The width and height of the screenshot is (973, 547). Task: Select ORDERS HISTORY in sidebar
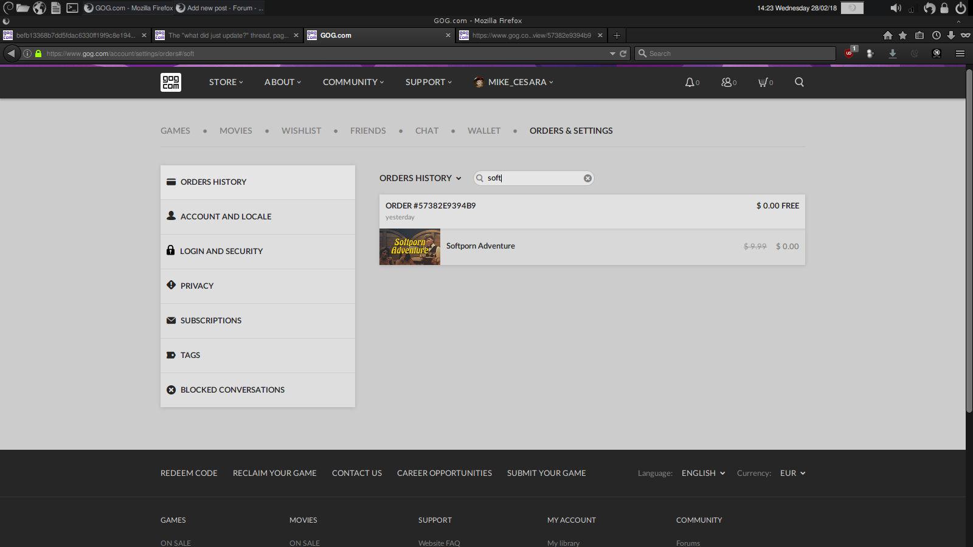click(258, 182)
